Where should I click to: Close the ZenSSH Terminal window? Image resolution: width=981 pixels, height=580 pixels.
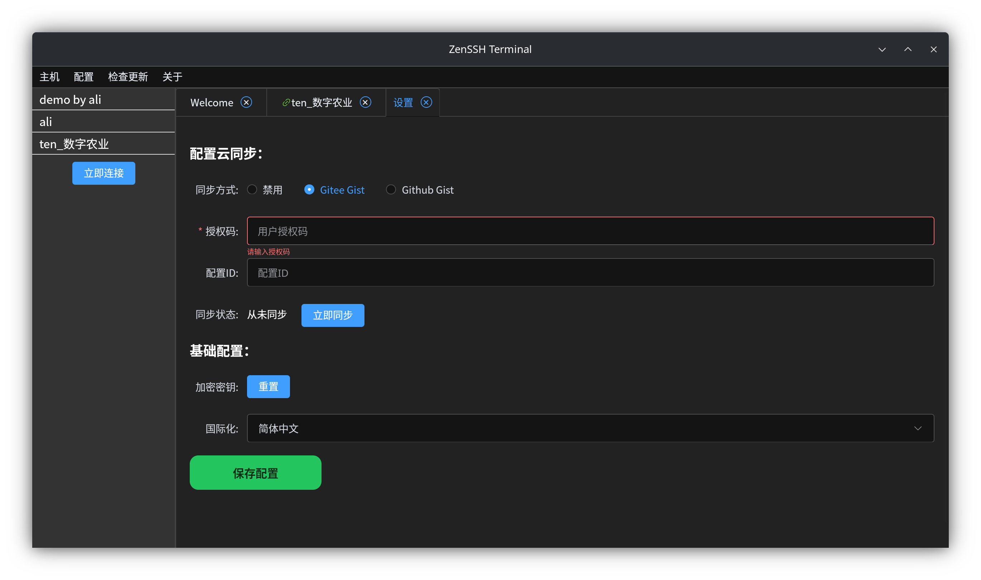coord(934,50)
